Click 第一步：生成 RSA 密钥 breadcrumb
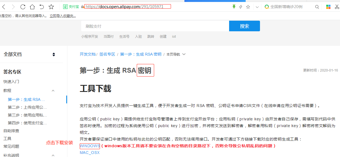This screenshot has width=340, height=157. (x=141, y=54)
